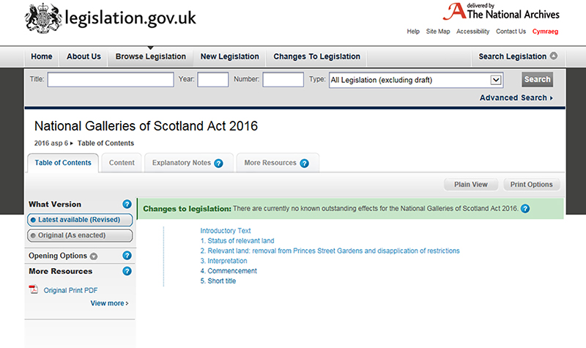Open section 3 Interpretation
The image size is (586, 348).
pos(223,261)
